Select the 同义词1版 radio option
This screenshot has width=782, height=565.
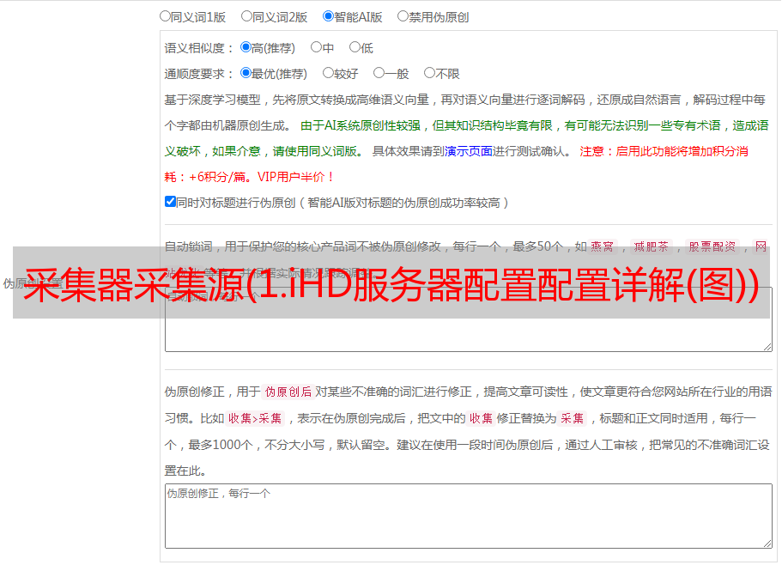165,16
